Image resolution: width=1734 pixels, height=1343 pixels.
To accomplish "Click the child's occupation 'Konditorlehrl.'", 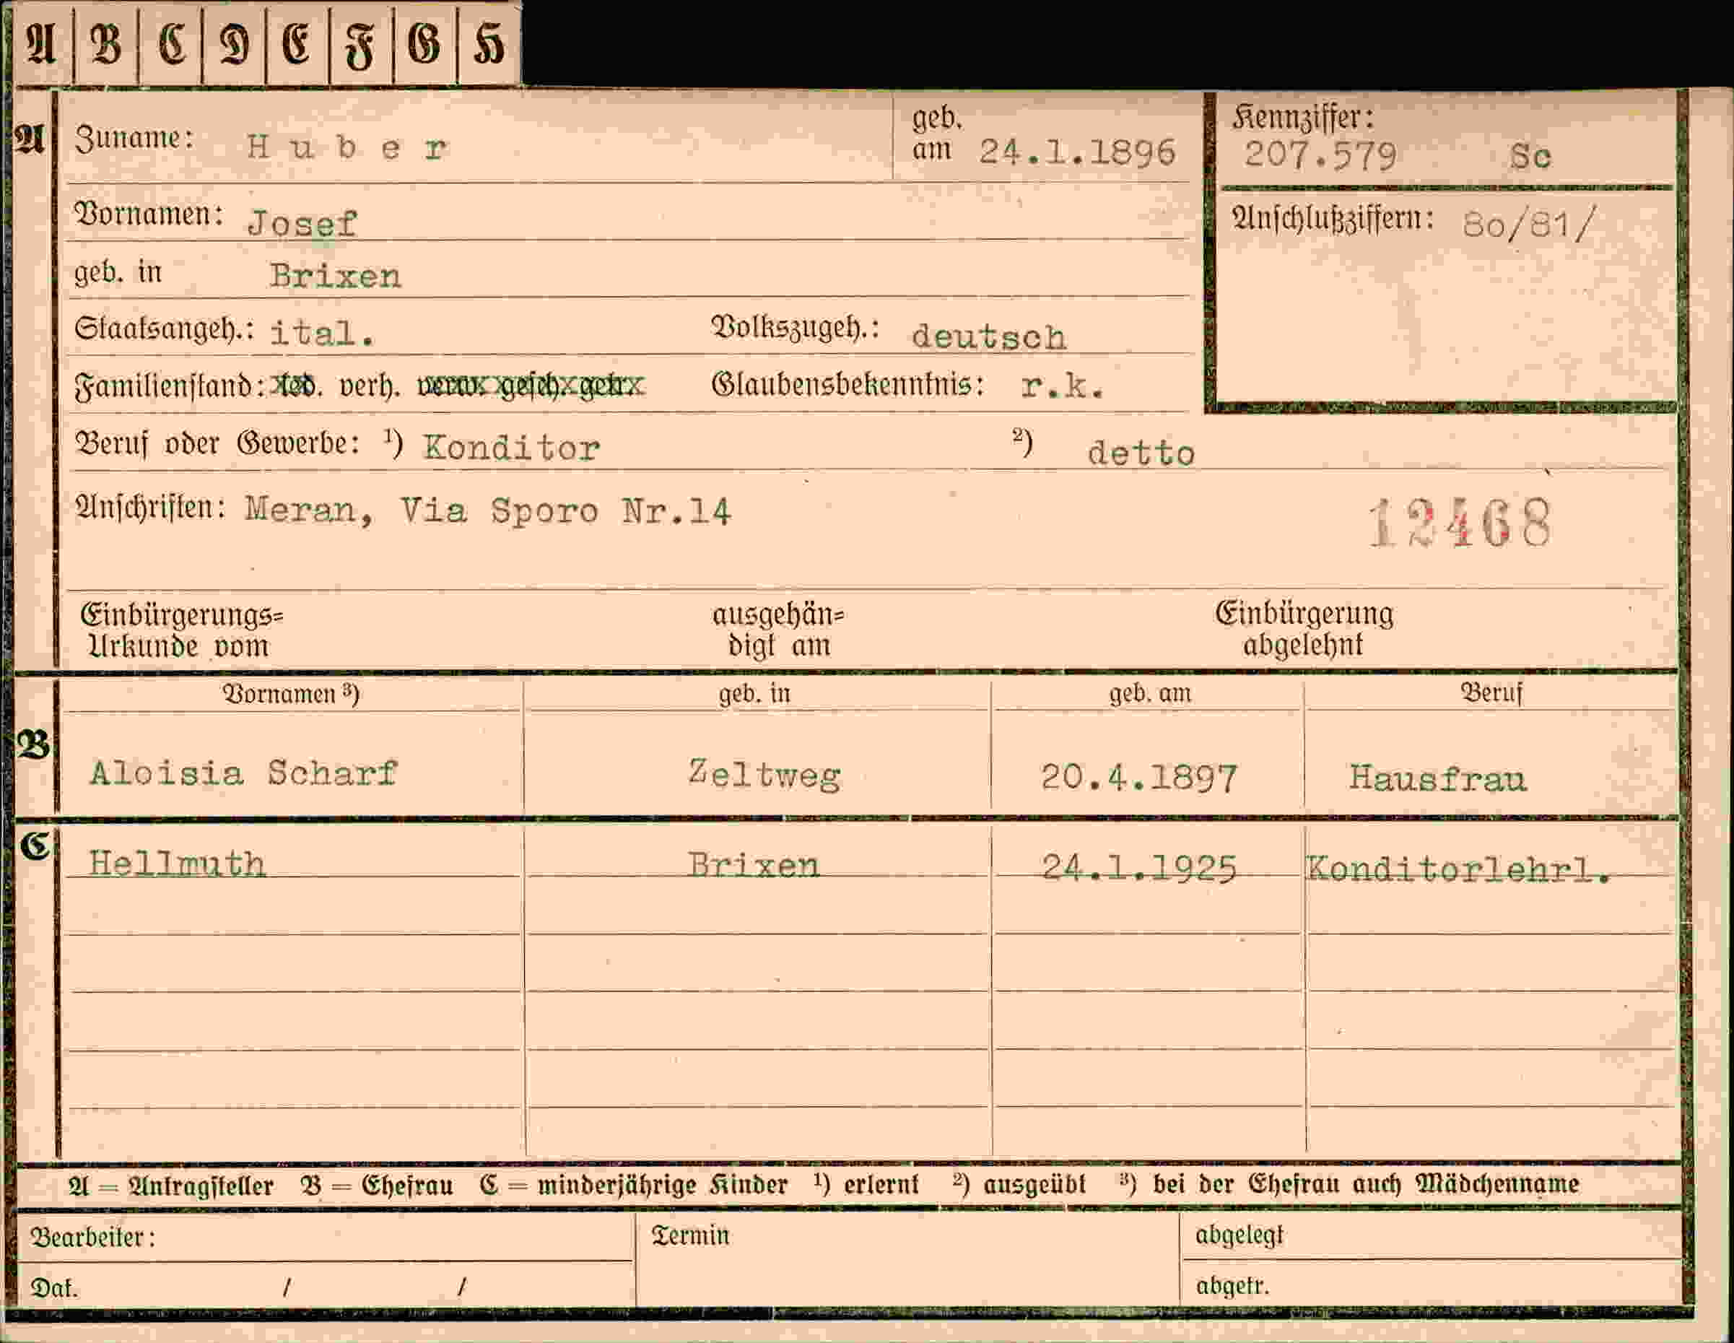I will (x=1459, y=869).
